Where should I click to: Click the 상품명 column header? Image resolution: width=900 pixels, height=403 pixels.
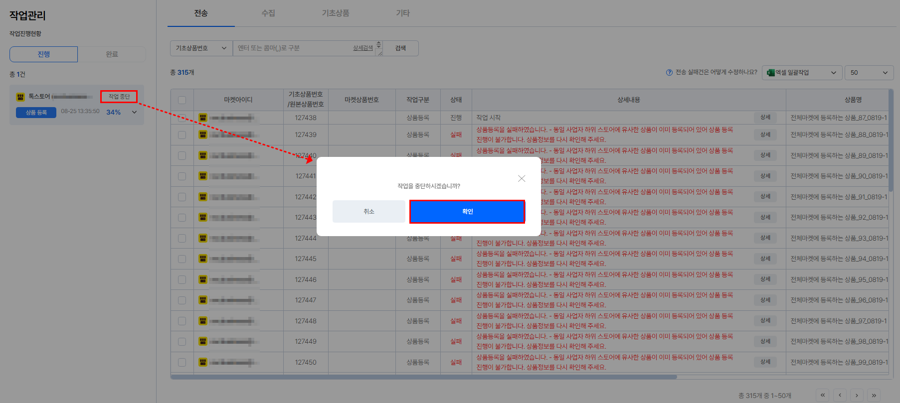click(x=853, y=100)
